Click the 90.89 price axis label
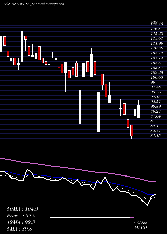The width and height of the screenshot is (167, 234). pos(156,106)
